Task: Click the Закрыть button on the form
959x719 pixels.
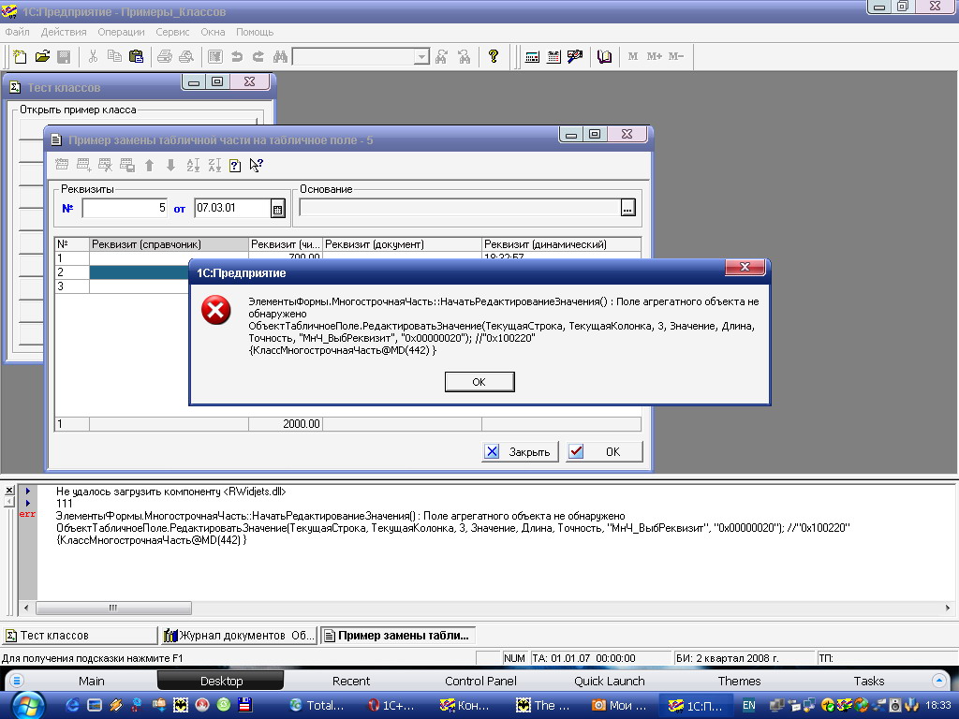Action: coord(520,451)
